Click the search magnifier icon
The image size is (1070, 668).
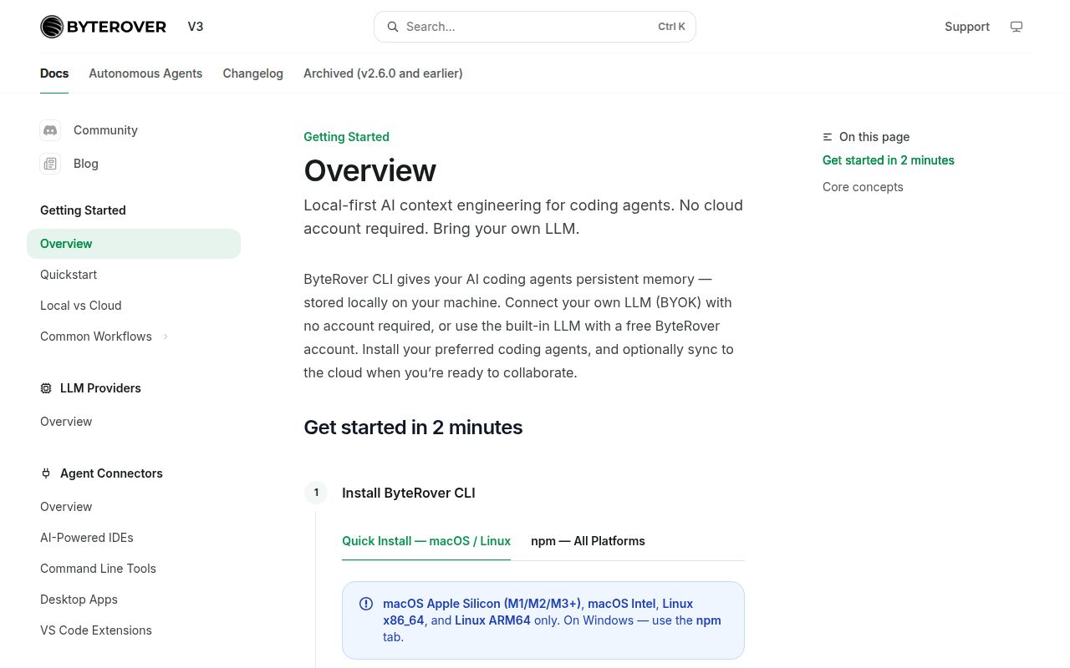click(392, 27)
